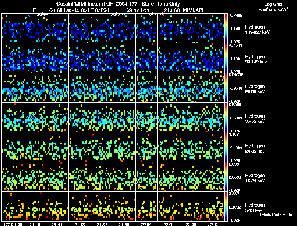Viewport: 297px width, 226px height.
Task: Click the '21:56' time axis label
Action: click(124, 224)
